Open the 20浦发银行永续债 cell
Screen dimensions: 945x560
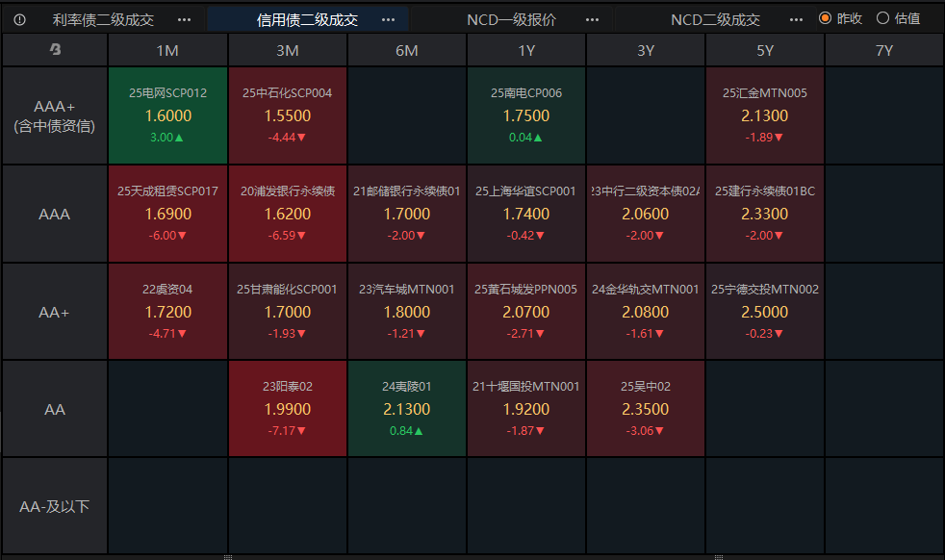click(288, 214)
